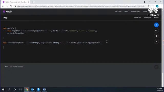Open the blue lightning app on taskbar

pyautogui.click(x=38, y=89)
